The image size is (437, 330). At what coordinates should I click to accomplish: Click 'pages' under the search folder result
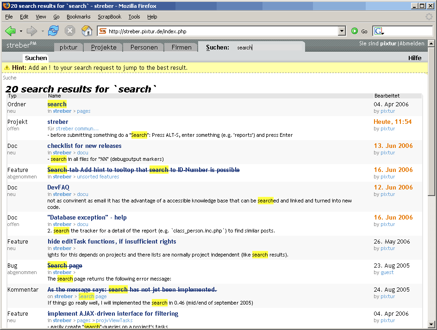(x=84, y=111)
